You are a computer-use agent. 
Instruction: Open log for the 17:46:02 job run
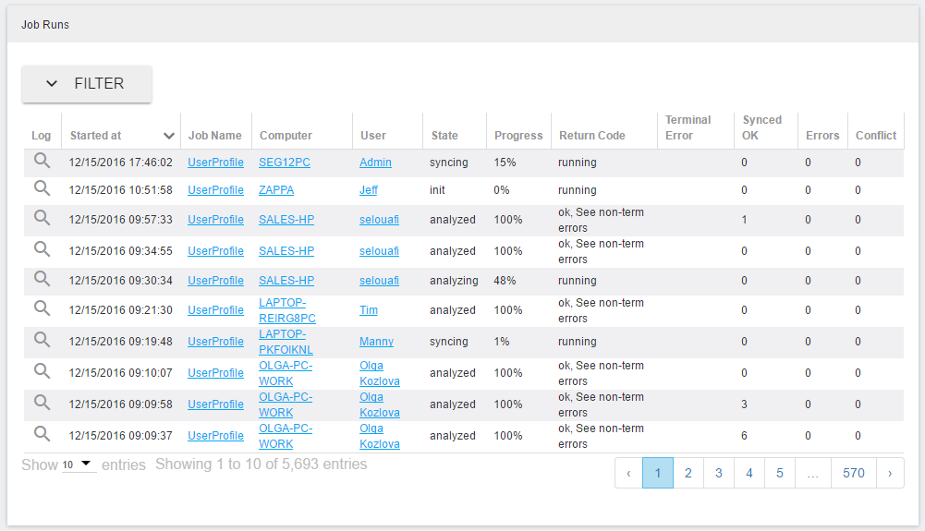pyautogui.click(x=42, y=161)
